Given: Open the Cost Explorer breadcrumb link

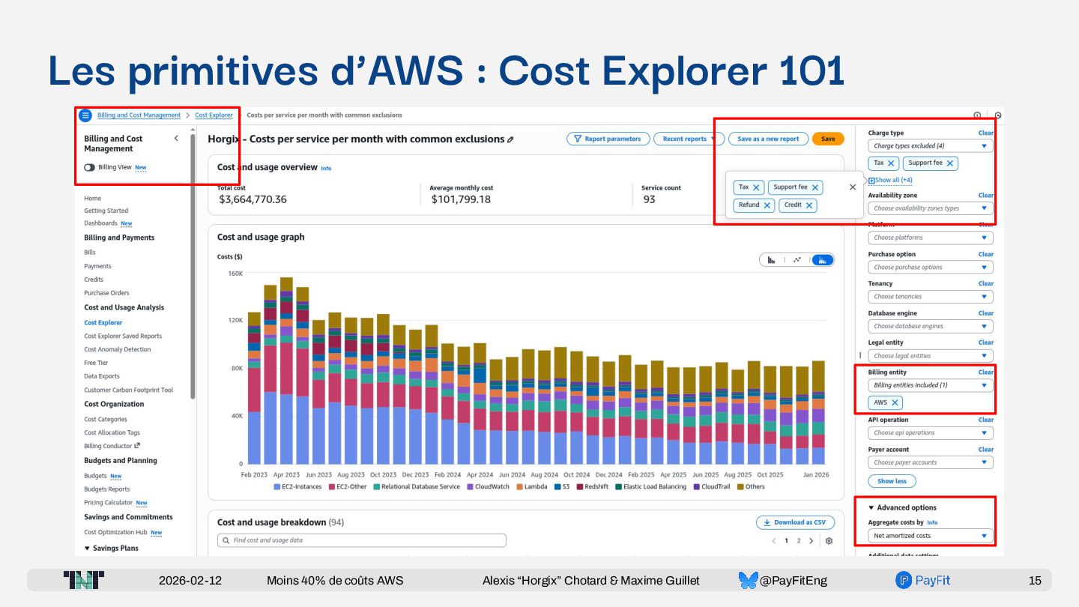Looking at the screenshot, I should 214,115.
